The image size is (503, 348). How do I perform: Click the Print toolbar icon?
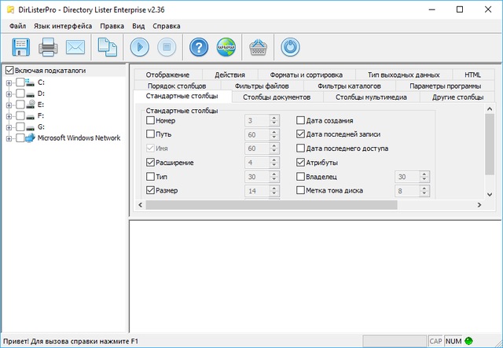[48, 46]
